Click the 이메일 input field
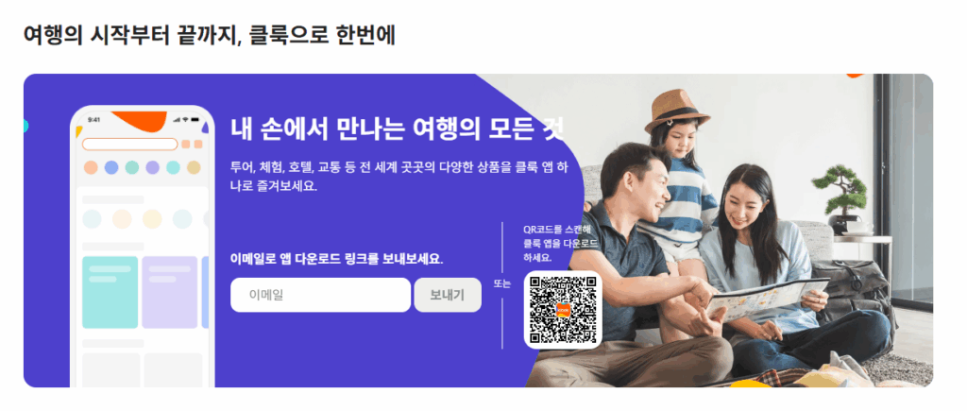967x411 pixels. coord(320,295)
